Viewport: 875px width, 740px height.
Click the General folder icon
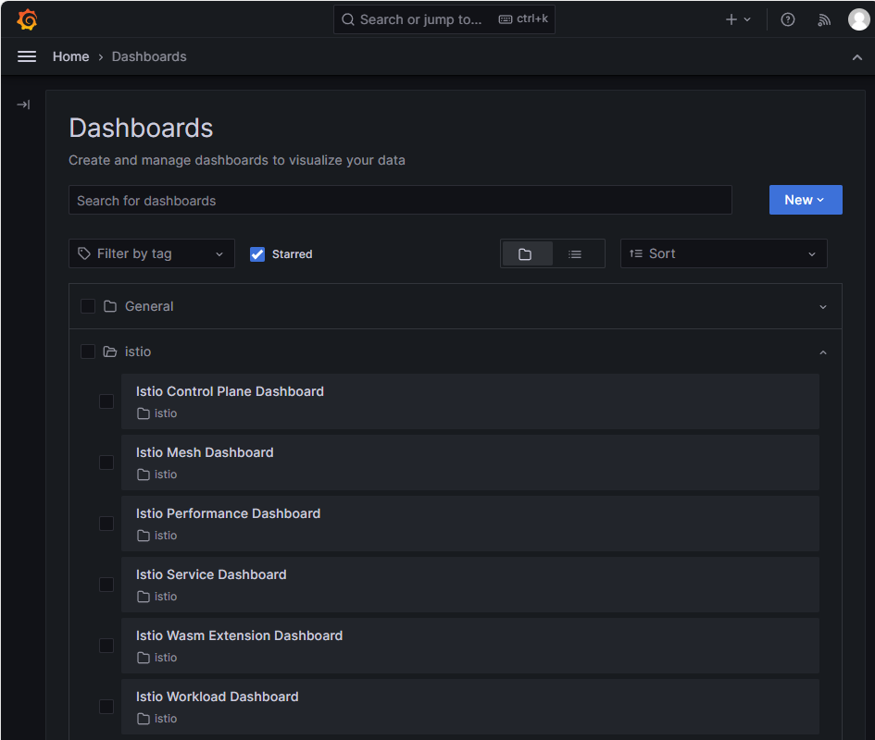click(110, 306)
